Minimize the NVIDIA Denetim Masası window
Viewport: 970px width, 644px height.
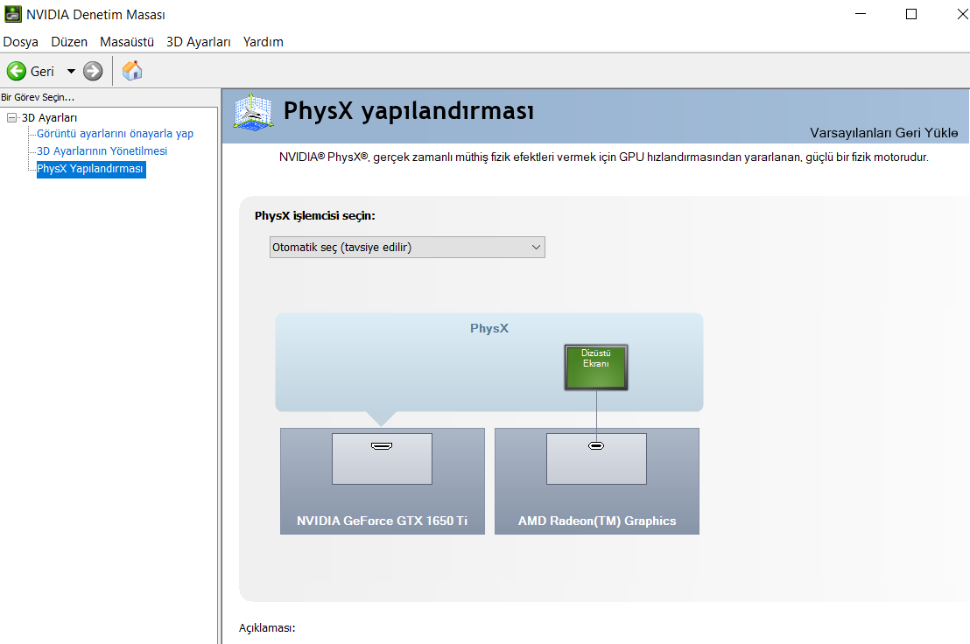[861, 14]
